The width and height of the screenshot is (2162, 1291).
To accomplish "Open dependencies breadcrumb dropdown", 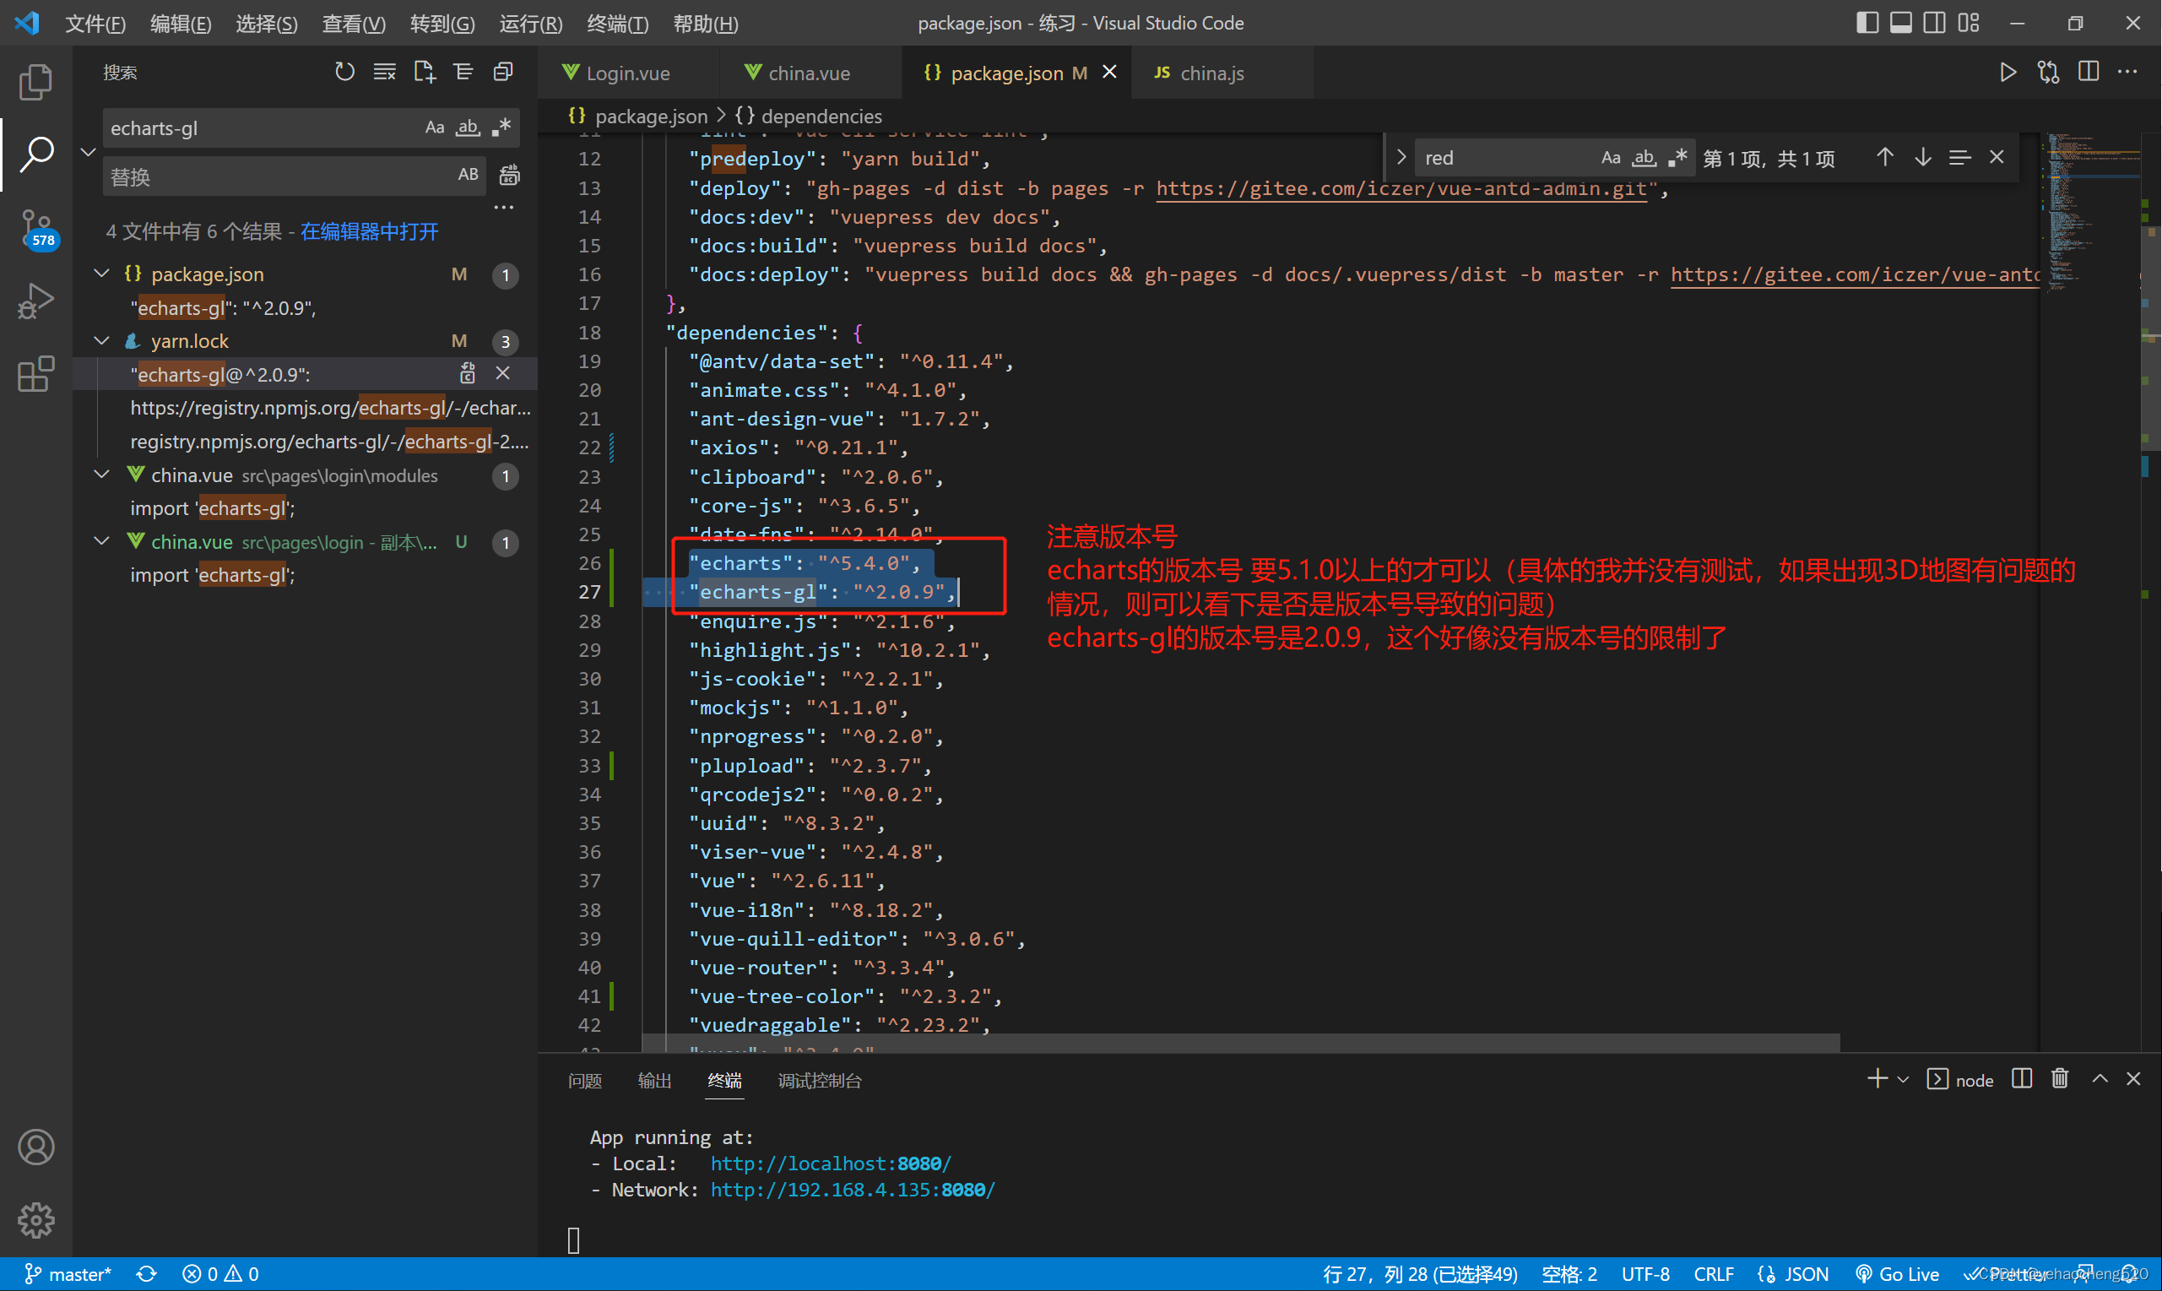I will click(810, 116).
